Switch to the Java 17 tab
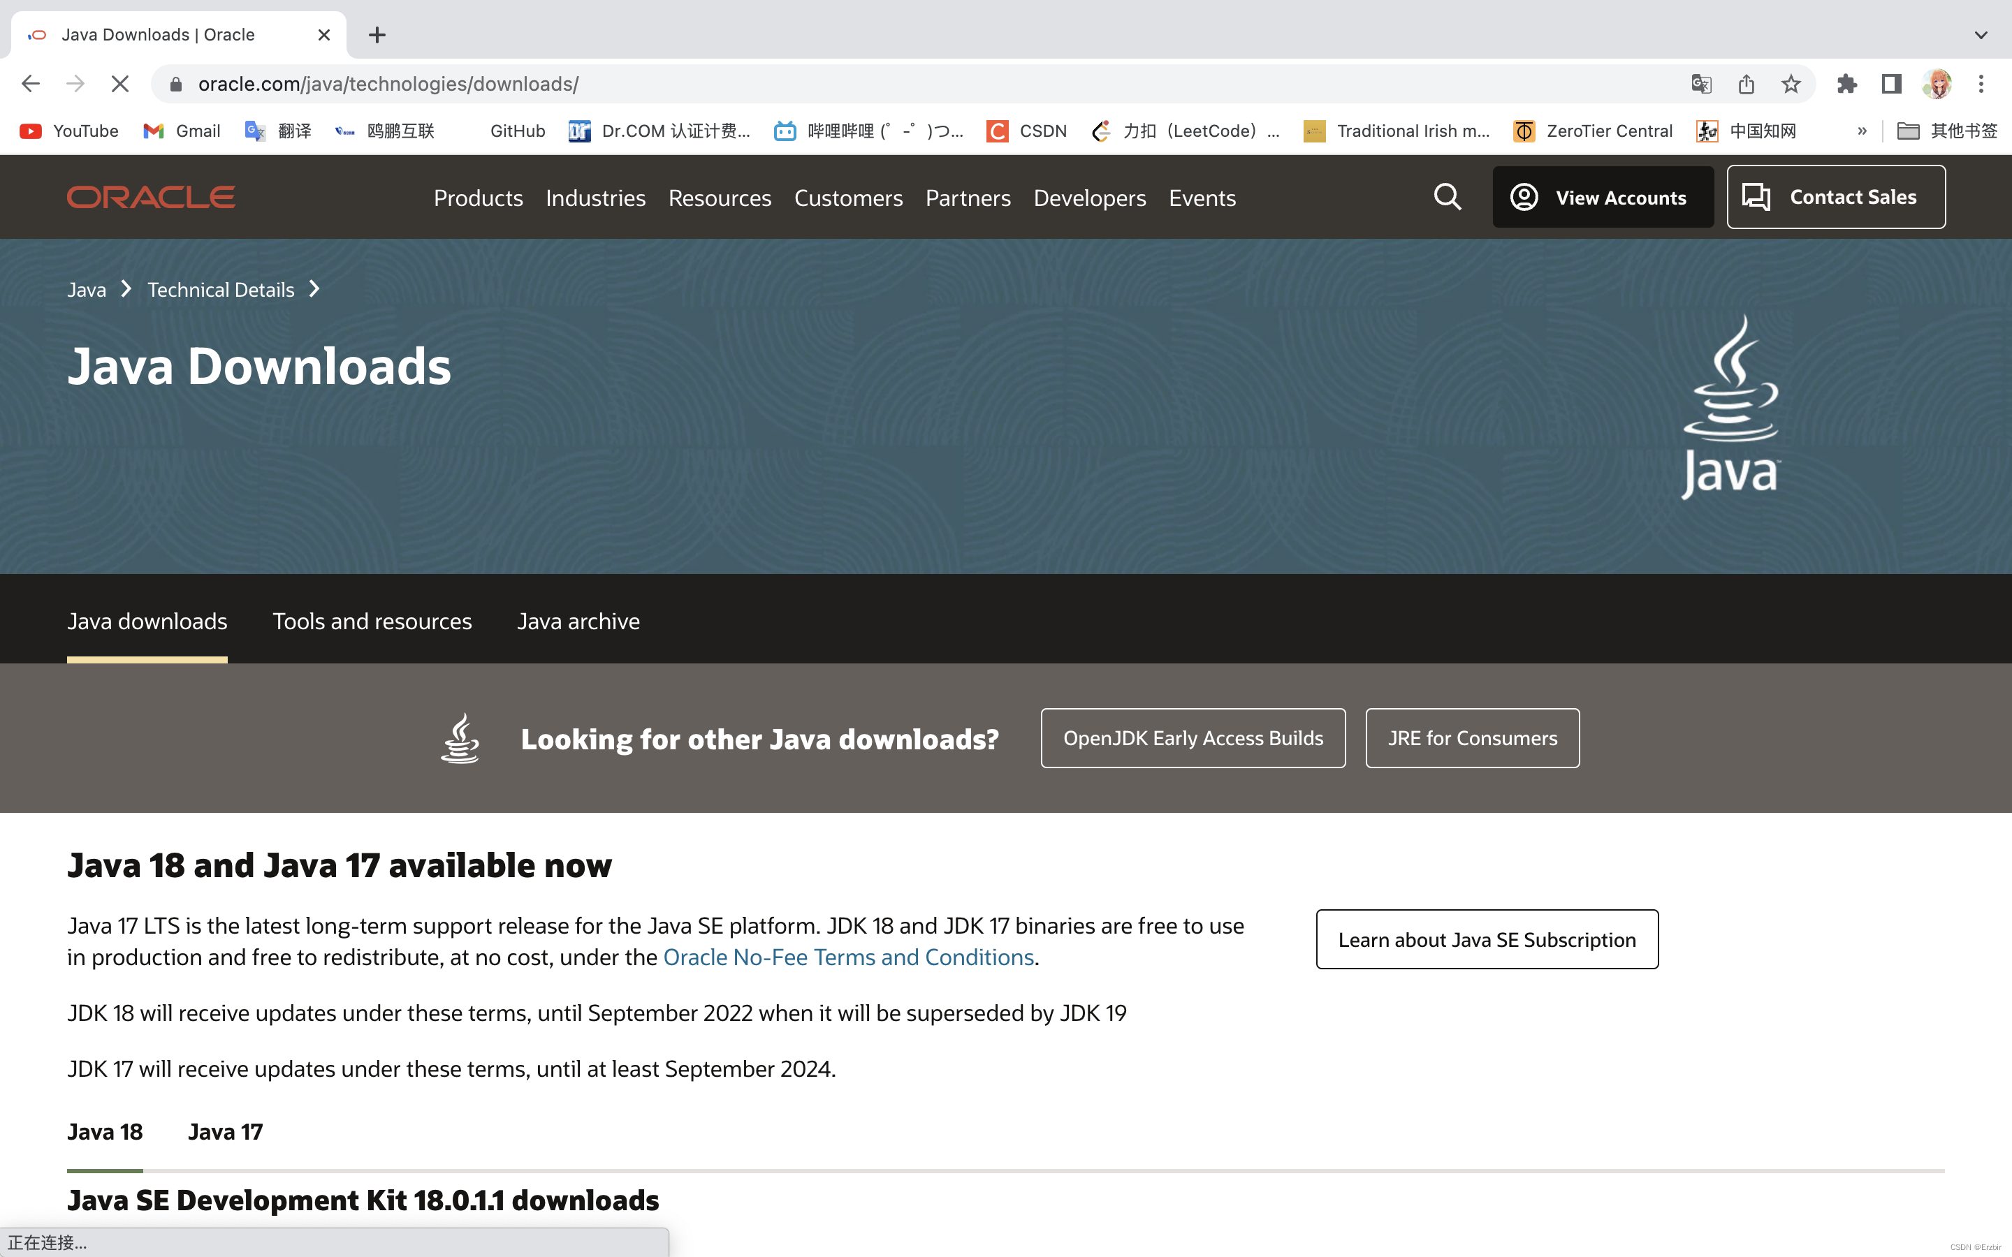The image size is (2012, 1257). pos(226,1131)
